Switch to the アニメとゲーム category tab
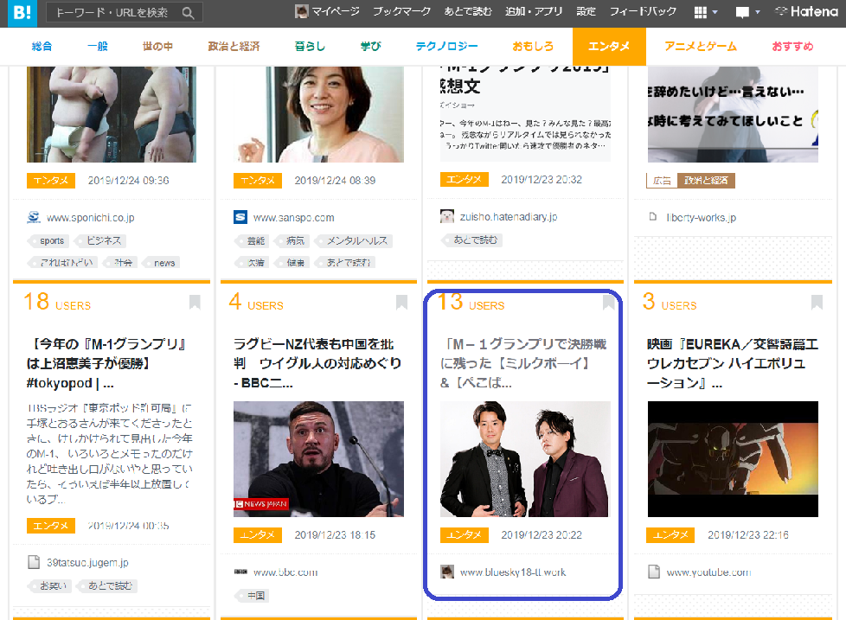 701,47
